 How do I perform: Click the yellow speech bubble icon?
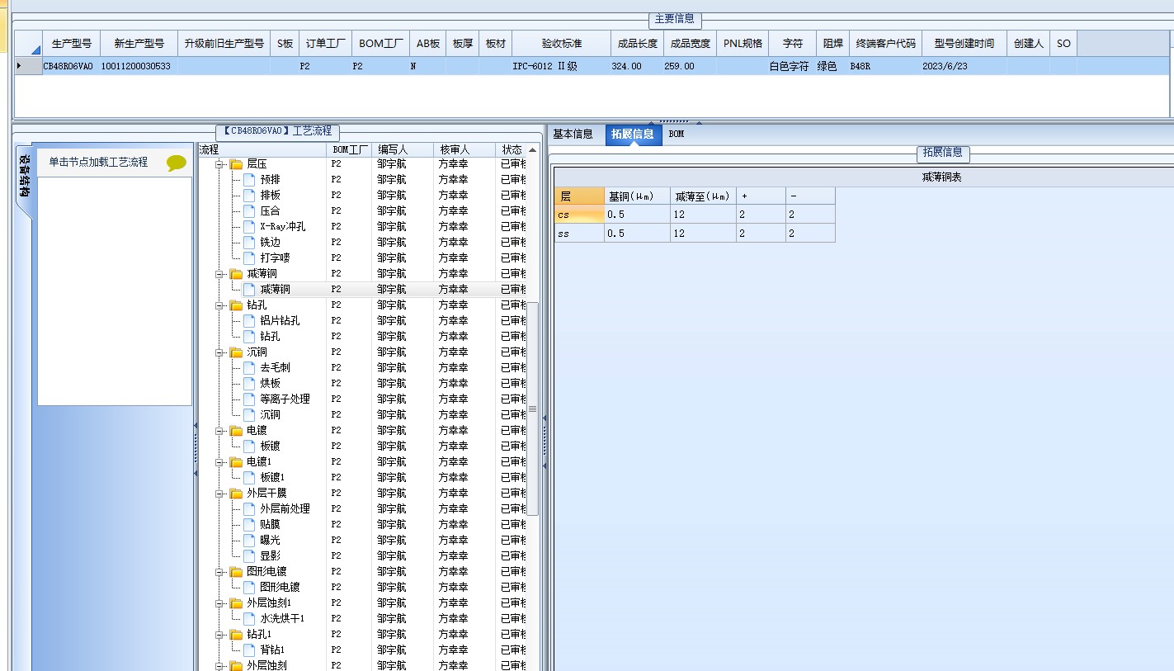[177, 163]
